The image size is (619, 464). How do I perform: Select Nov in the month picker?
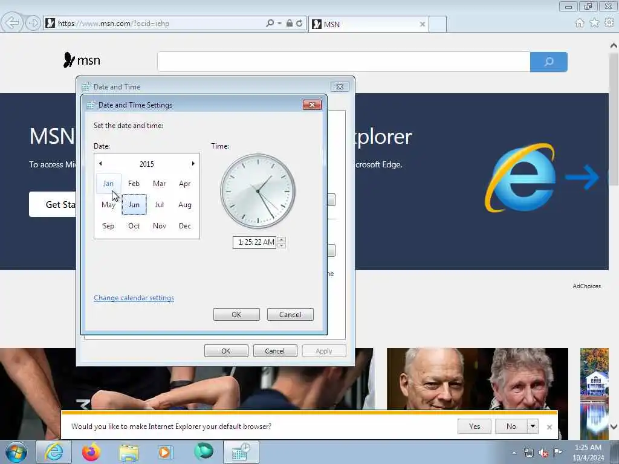pos(160,226)
